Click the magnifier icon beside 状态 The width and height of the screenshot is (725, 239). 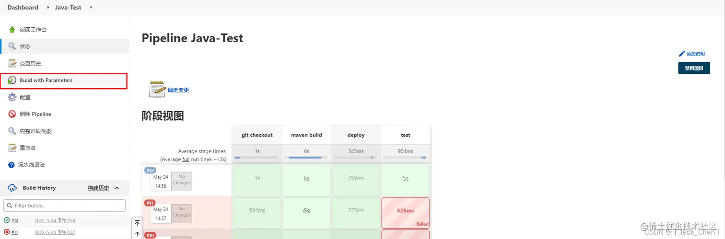tap(12, 46)
